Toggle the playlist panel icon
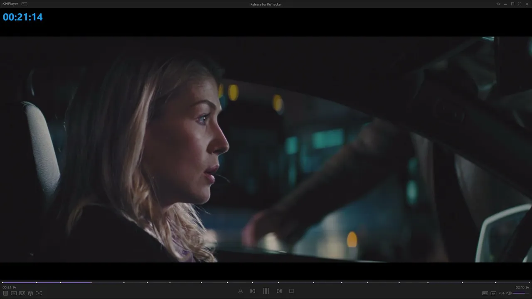Image resolution: width=532 pixels, height=299 pixels. click(x=6, y=293)
